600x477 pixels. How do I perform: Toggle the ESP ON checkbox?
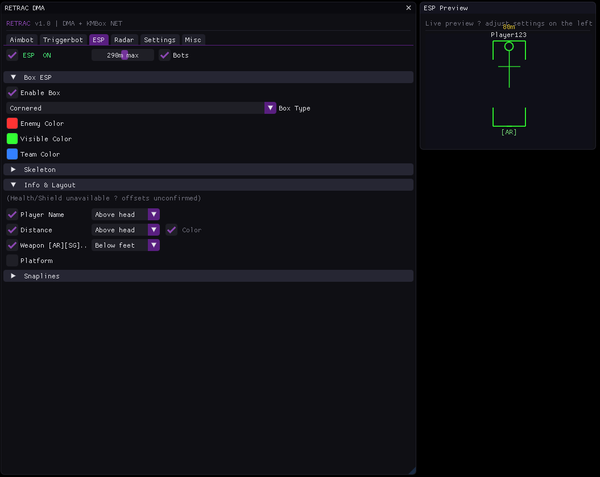point(13,55)
